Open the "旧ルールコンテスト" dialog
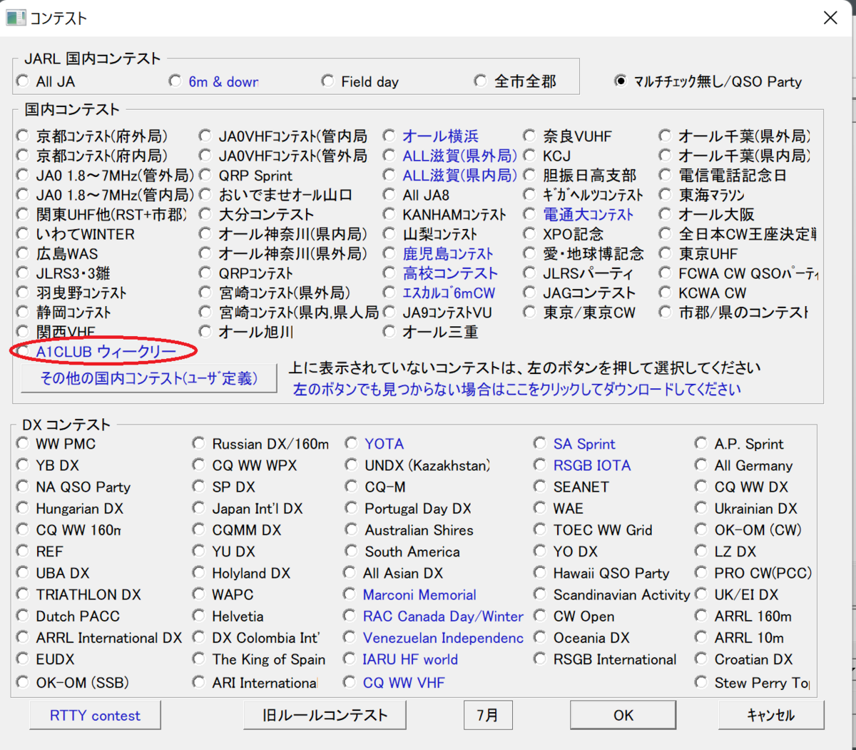Image resolution: width=856 pixels, height=750 pixels. (325, 715)
